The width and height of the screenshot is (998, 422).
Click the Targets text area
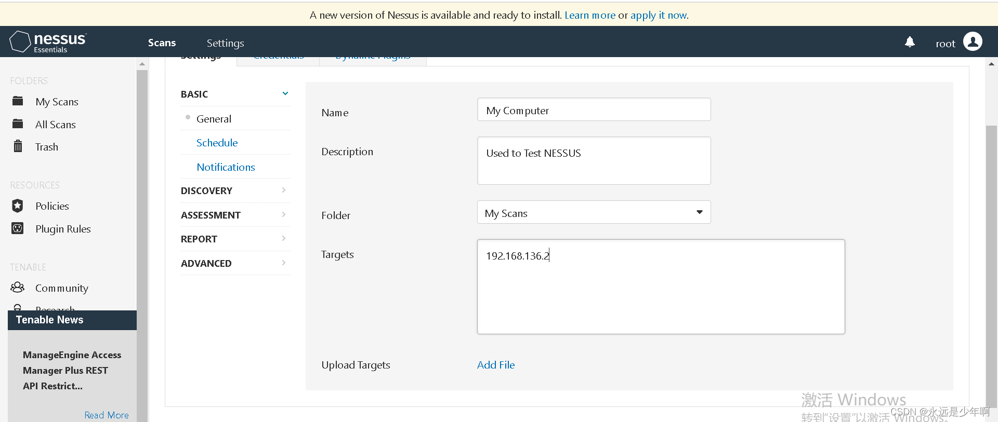tap(661, 287)
